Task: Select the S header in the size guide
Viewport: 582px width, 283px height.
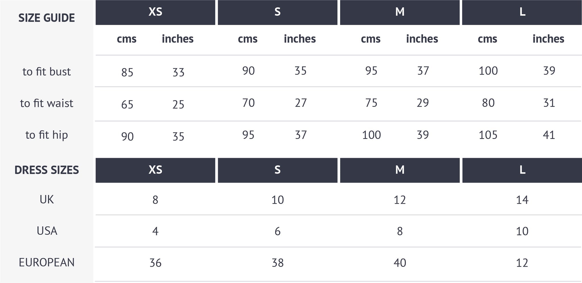Action: pyautogui.click(x=277, y=12)
